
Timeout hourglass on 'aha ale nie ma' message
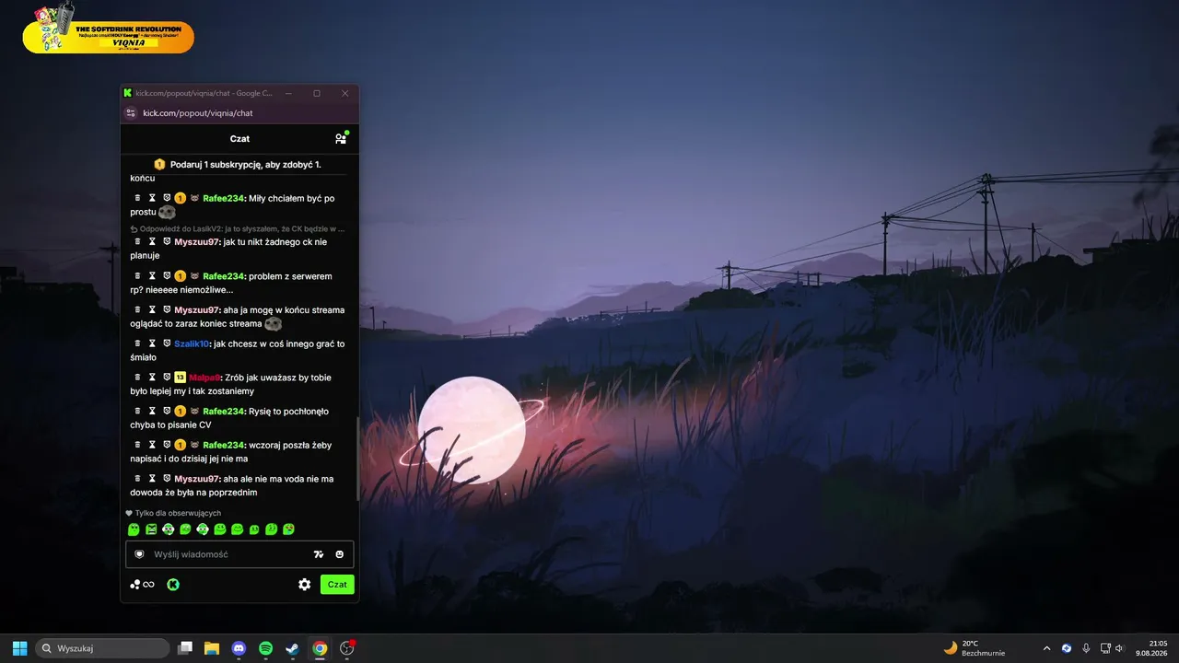[x=152, y=479]
